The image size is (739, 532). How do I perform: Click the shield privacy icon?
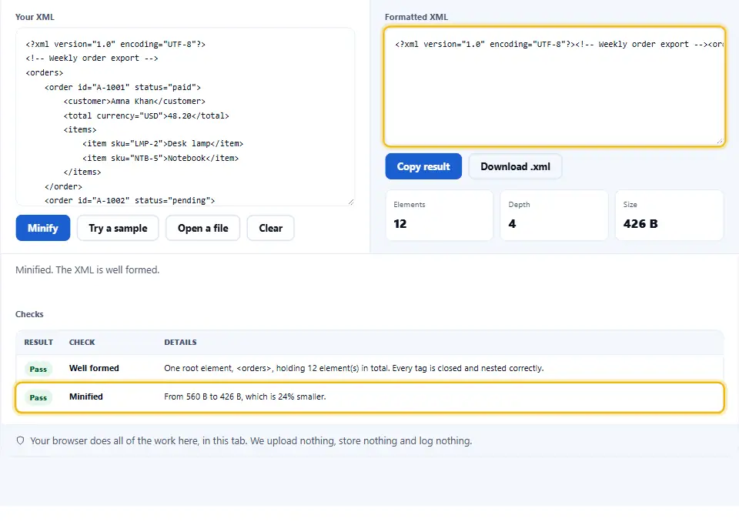20,440
